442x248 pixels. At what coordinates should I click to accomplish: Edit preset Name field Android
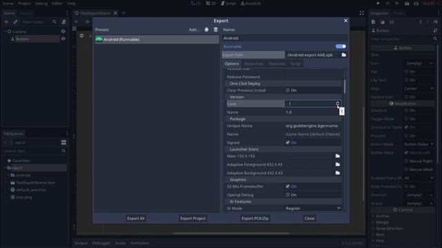pyautogui.click(x=285, y=38)
